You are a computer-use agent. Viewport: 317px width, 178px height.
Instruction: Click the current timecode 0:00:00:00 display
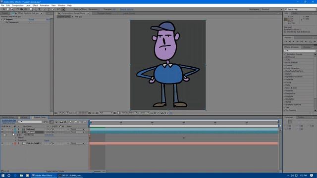pyautogui.click(x=9, y=121)
